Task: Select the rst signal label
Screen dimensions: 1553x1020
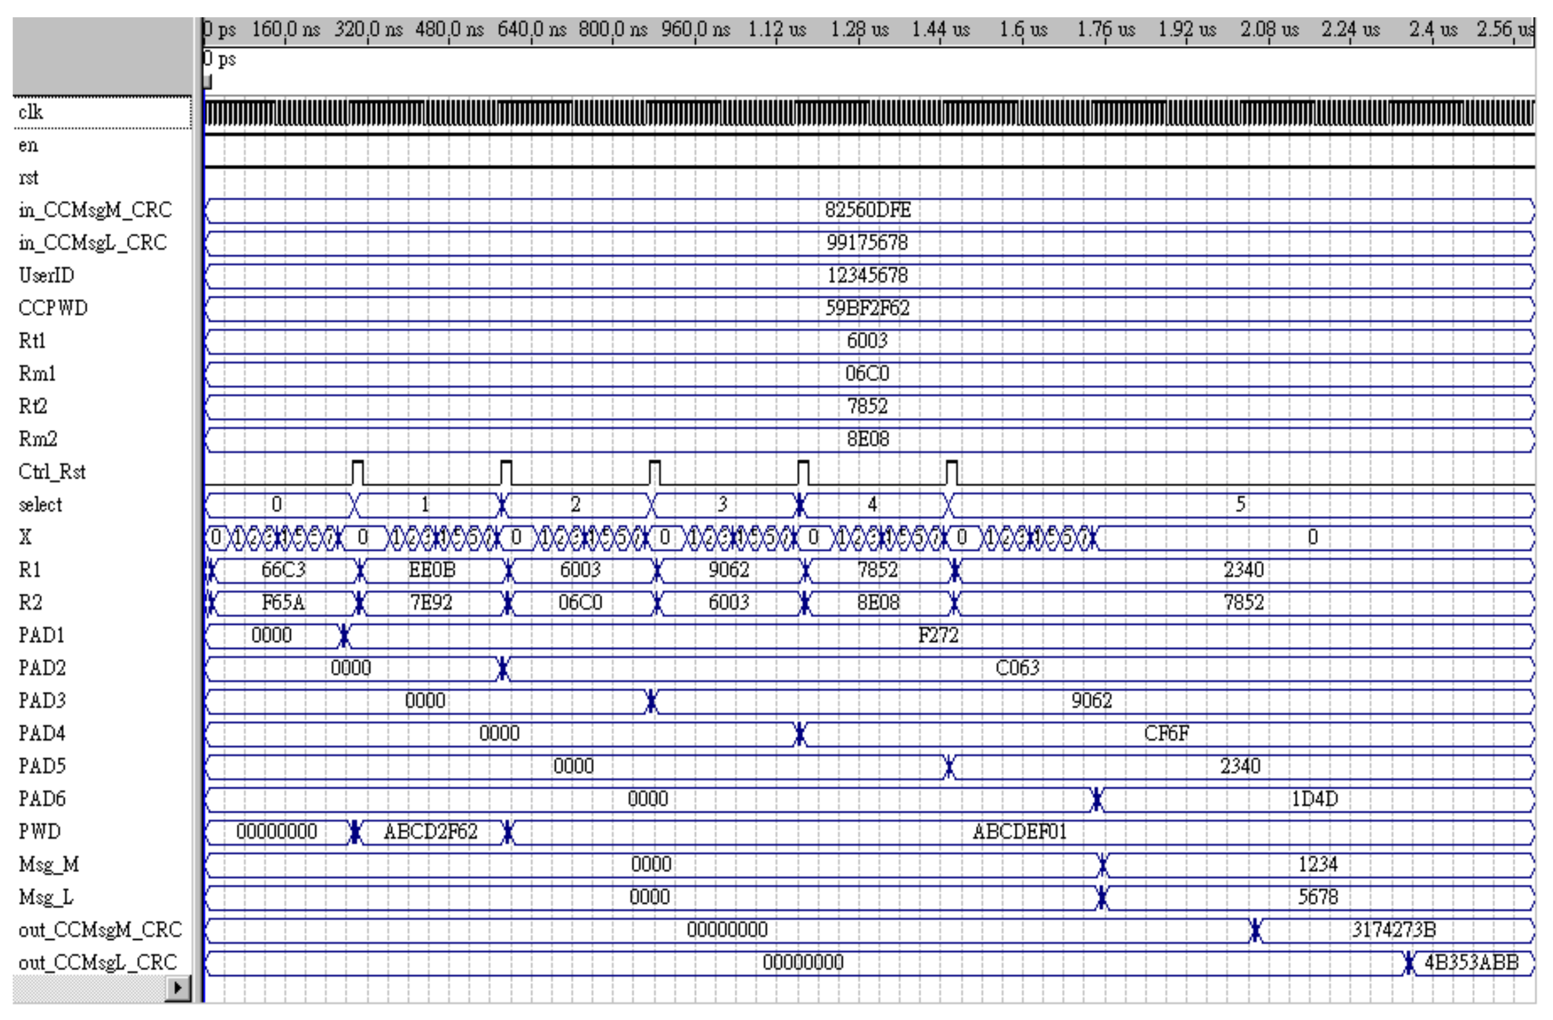Action: coord(28,177)
